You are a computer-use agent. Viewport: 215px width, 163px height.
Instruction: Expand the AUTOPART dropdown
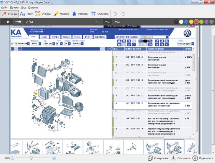167,37
